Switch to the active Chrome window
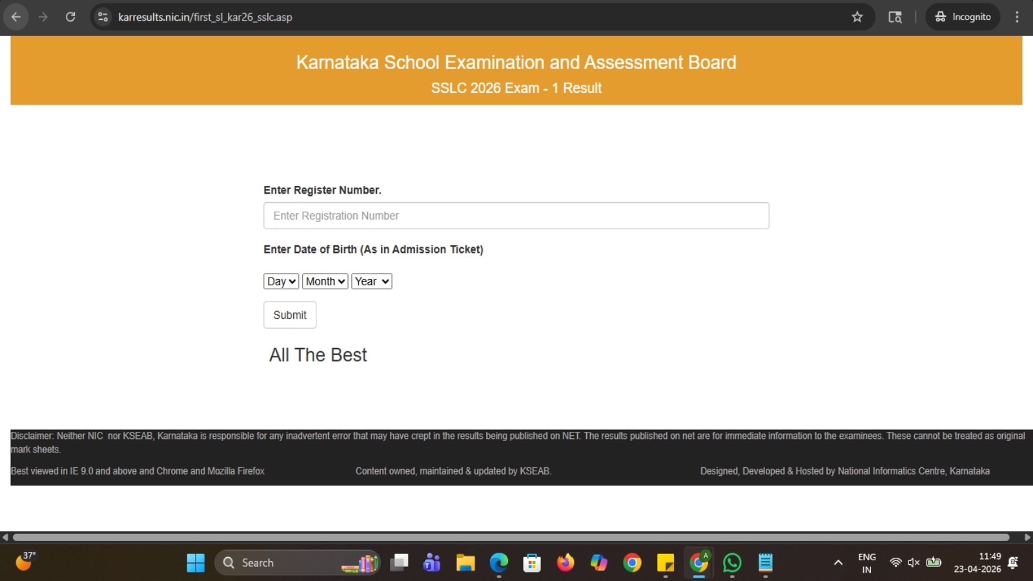 699,563
